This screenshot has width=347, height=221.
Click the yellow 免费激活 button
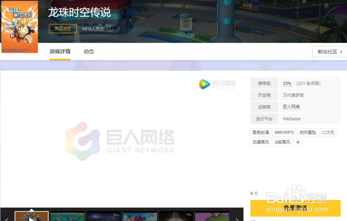(295, 208)
